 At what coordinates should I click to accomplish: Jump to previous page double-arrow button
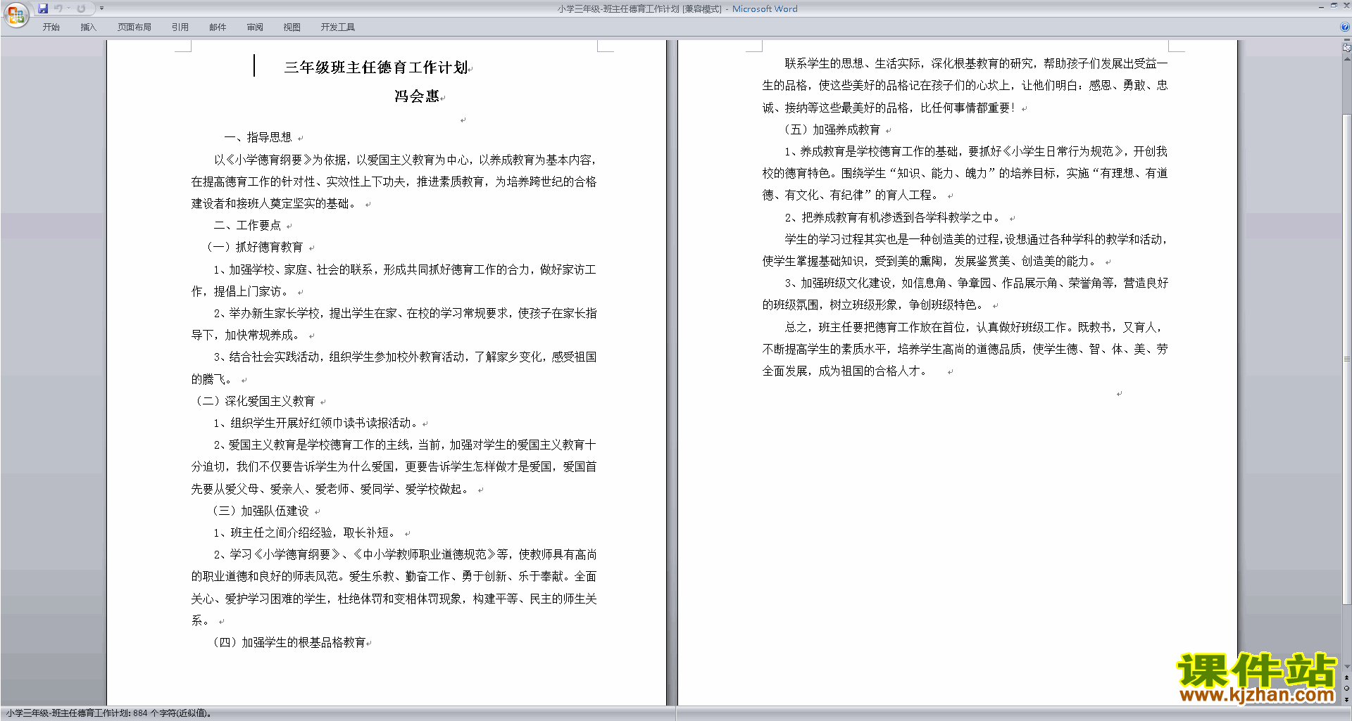[1347, 677]
